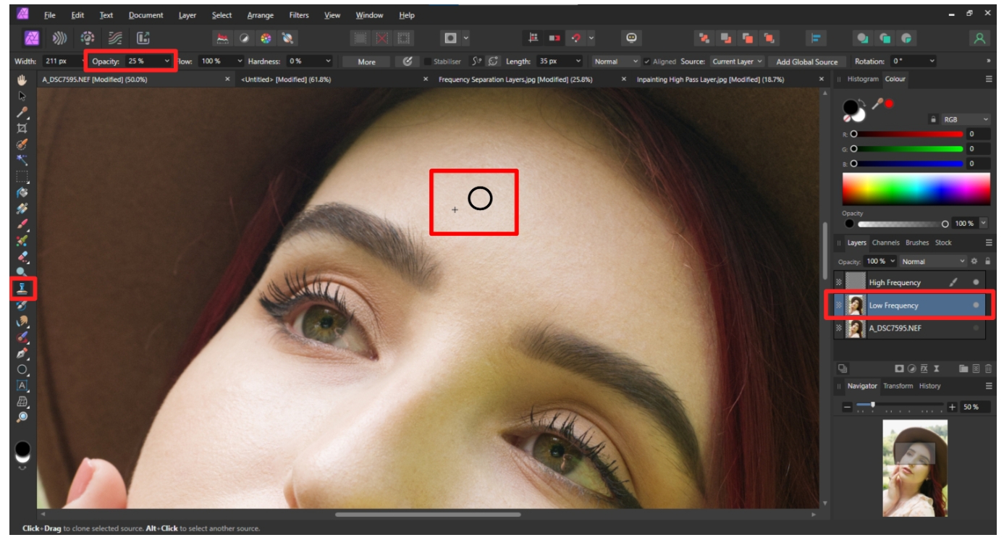Add layer effects with the fx icon
The image size is (1004, 540).
click(924, 368)
